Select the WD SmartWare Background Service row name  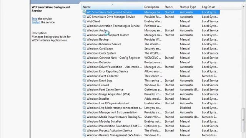(x=109, y=12)
